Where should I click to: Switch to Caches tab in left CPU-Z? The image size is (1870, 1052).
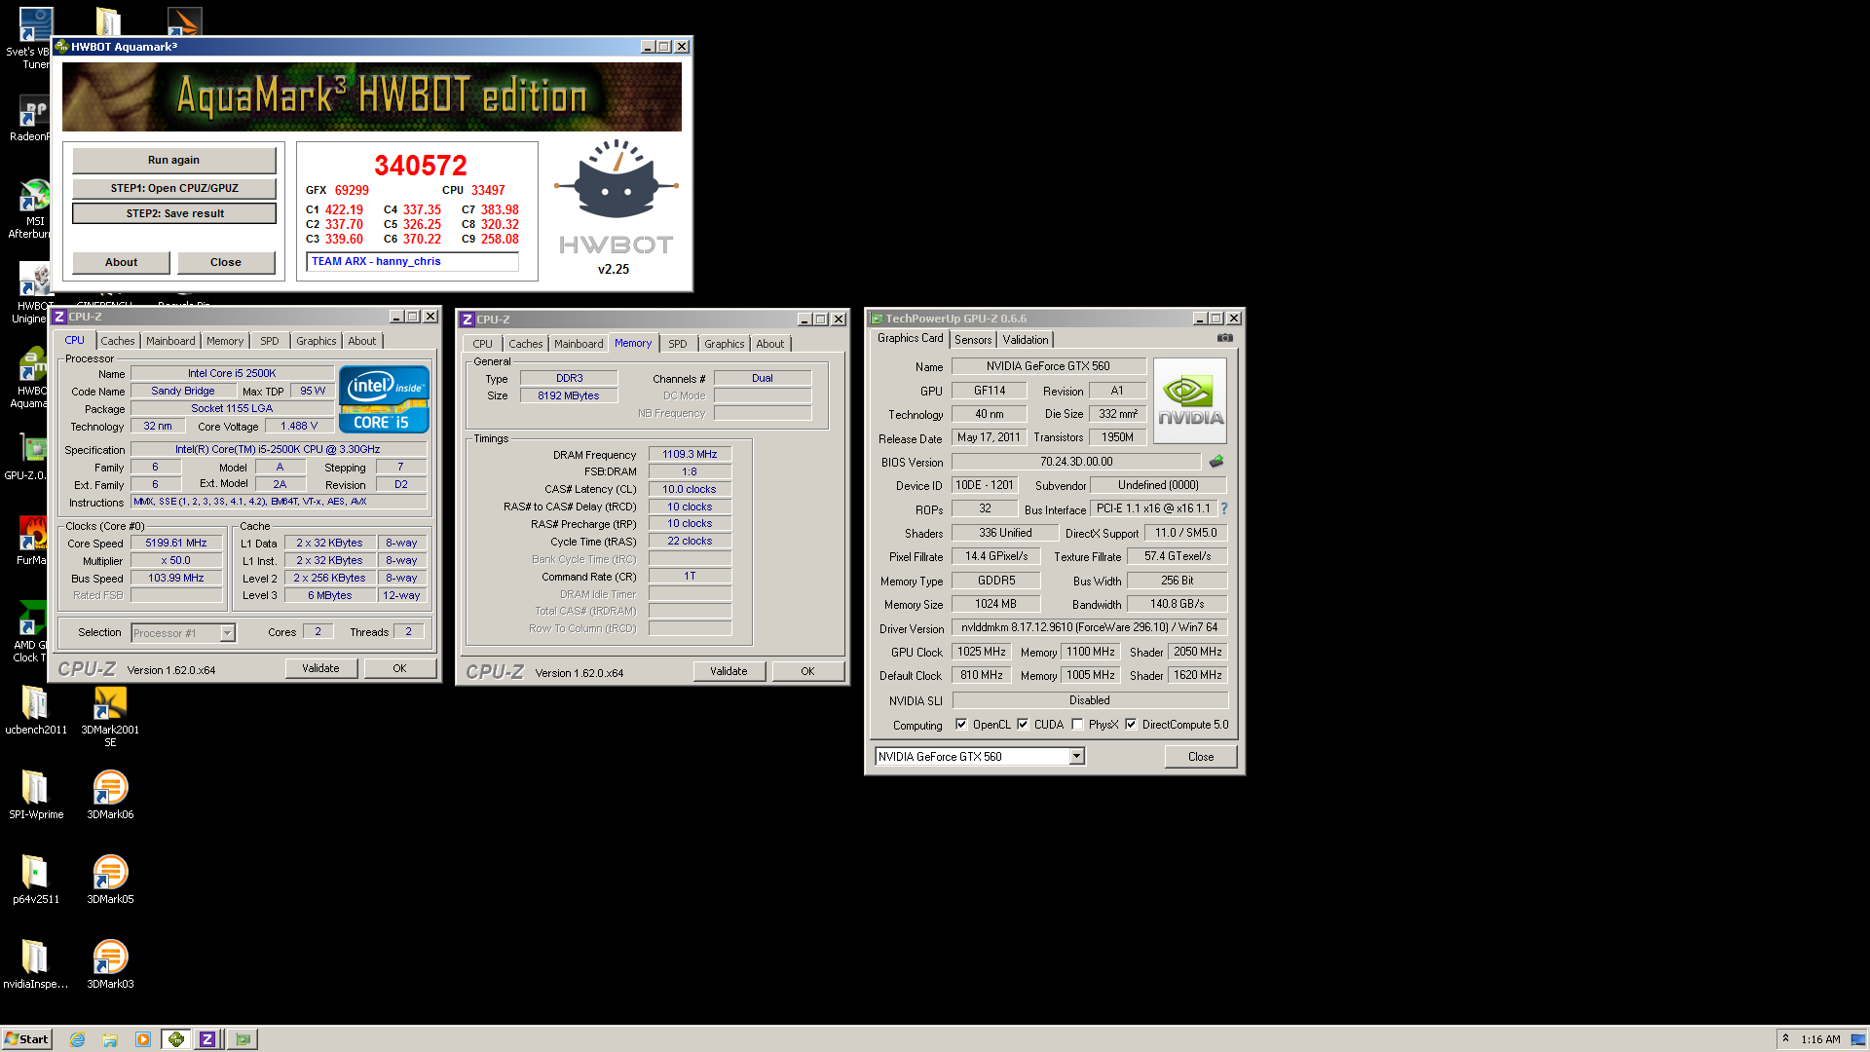tap(118, 341)
